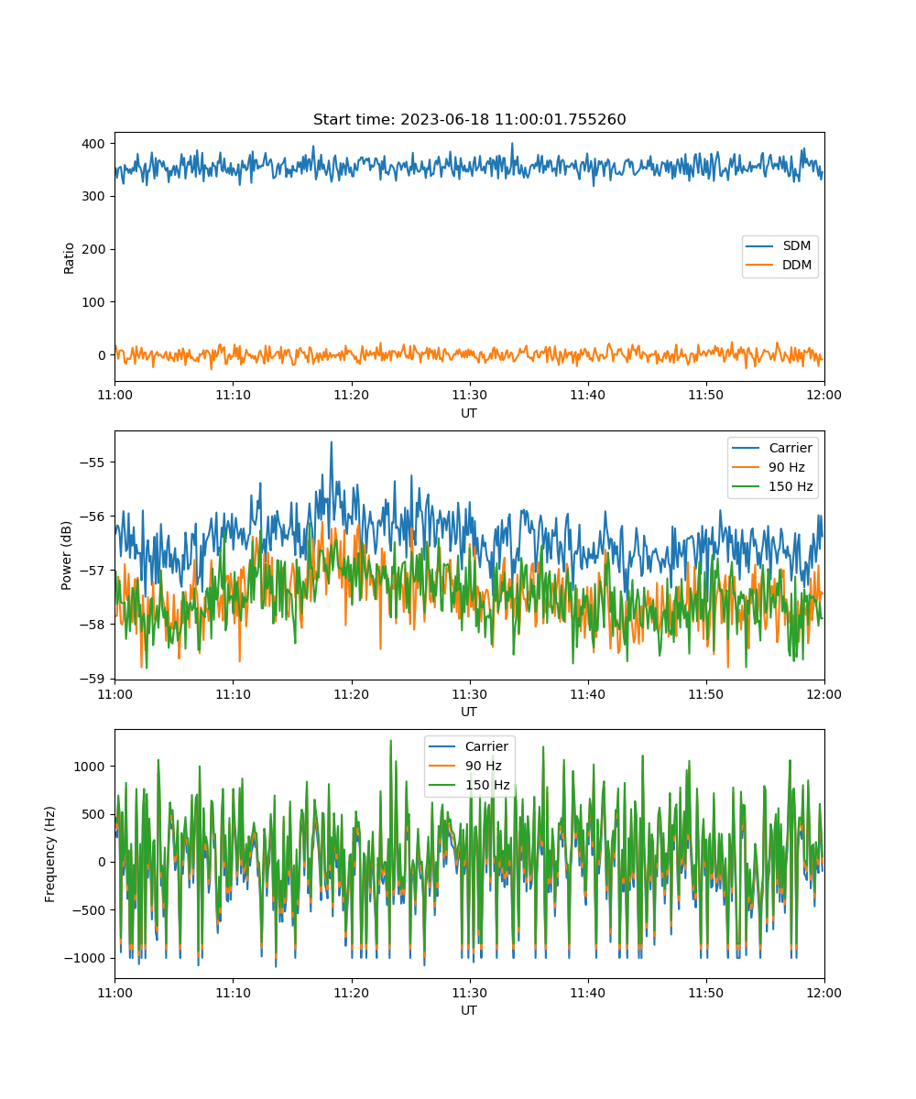
Task: Click the UT x-axis label below the Frequency plot
Action: tap(469, 1011)
